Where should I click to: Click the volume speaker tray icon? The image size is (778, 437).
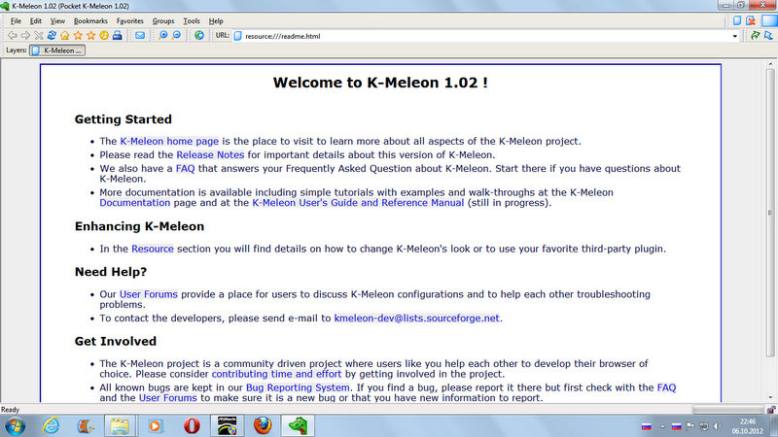(x=718, y=426)
